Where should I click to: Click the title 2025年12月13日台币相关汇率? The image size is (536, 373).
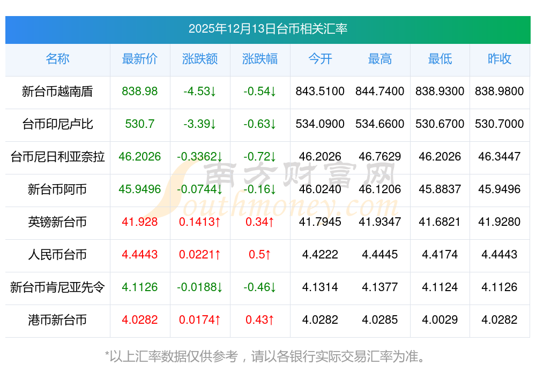pos(267,29)
